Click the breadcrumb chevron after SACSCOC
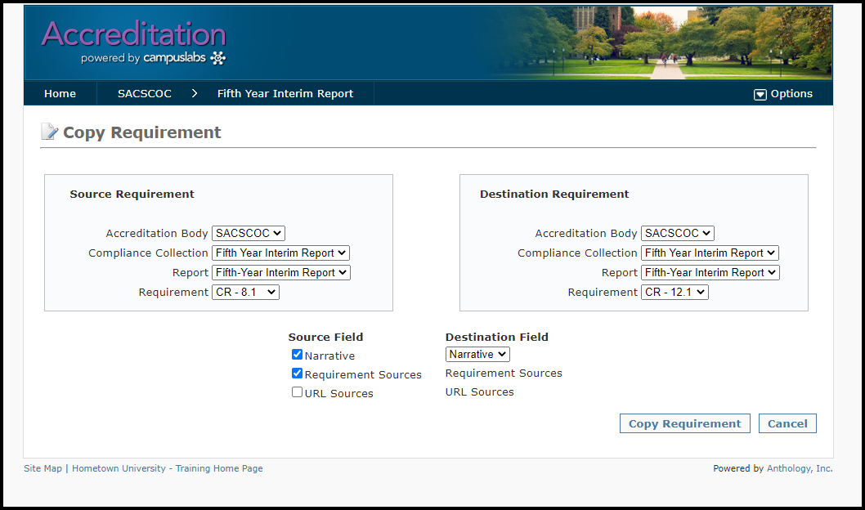 (x=195, y=93)
